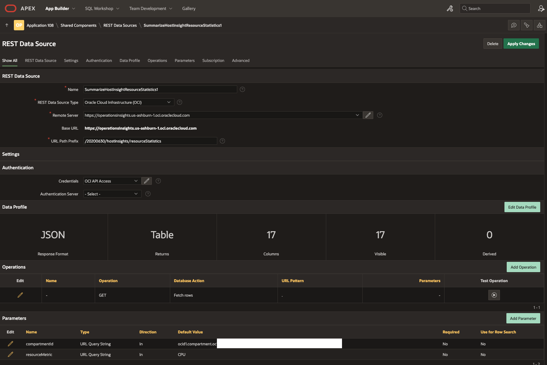
Task: Sort operations by Parameters column header
Action: click(x=430, y=281)
